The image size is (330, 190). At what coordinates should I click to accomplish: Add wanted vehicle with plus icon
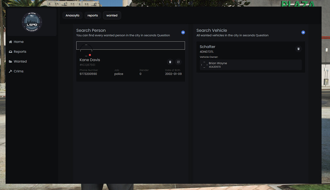point(303,32)
